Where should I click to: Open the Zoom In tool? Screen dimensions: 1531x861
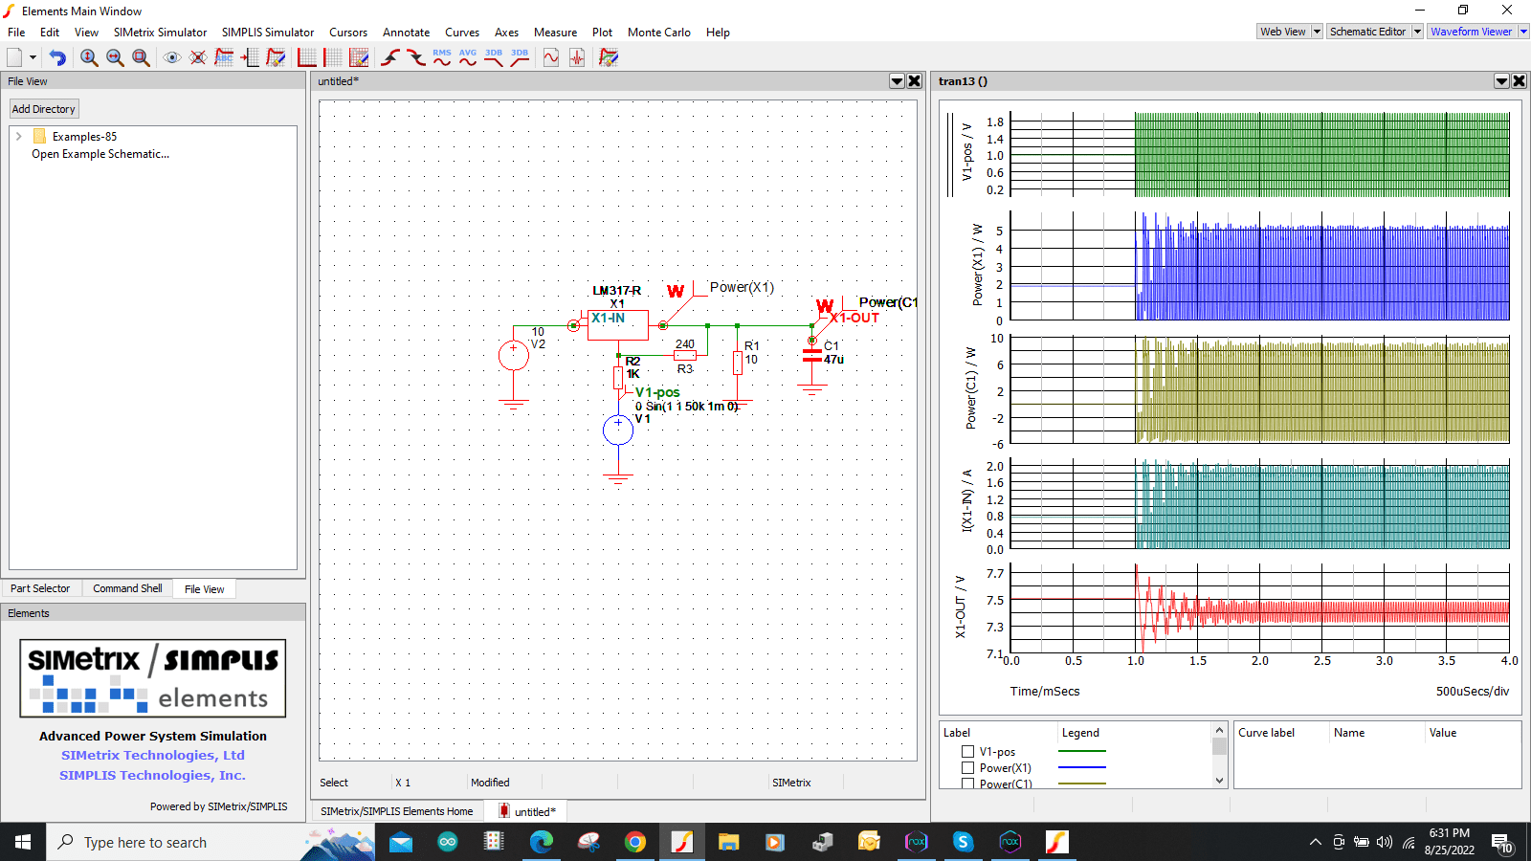click(89, 57)
